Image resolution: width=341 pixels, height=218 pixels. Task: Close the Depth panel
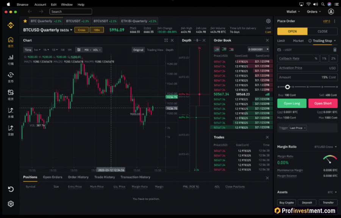tap(204, 40)
